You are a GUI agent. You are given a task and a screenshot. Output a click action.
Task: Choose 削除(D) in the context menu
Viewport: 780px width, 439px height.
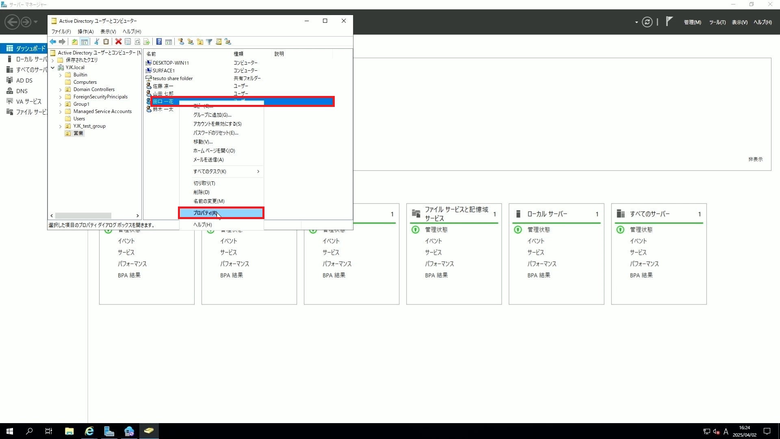click(x=221, y=192)
